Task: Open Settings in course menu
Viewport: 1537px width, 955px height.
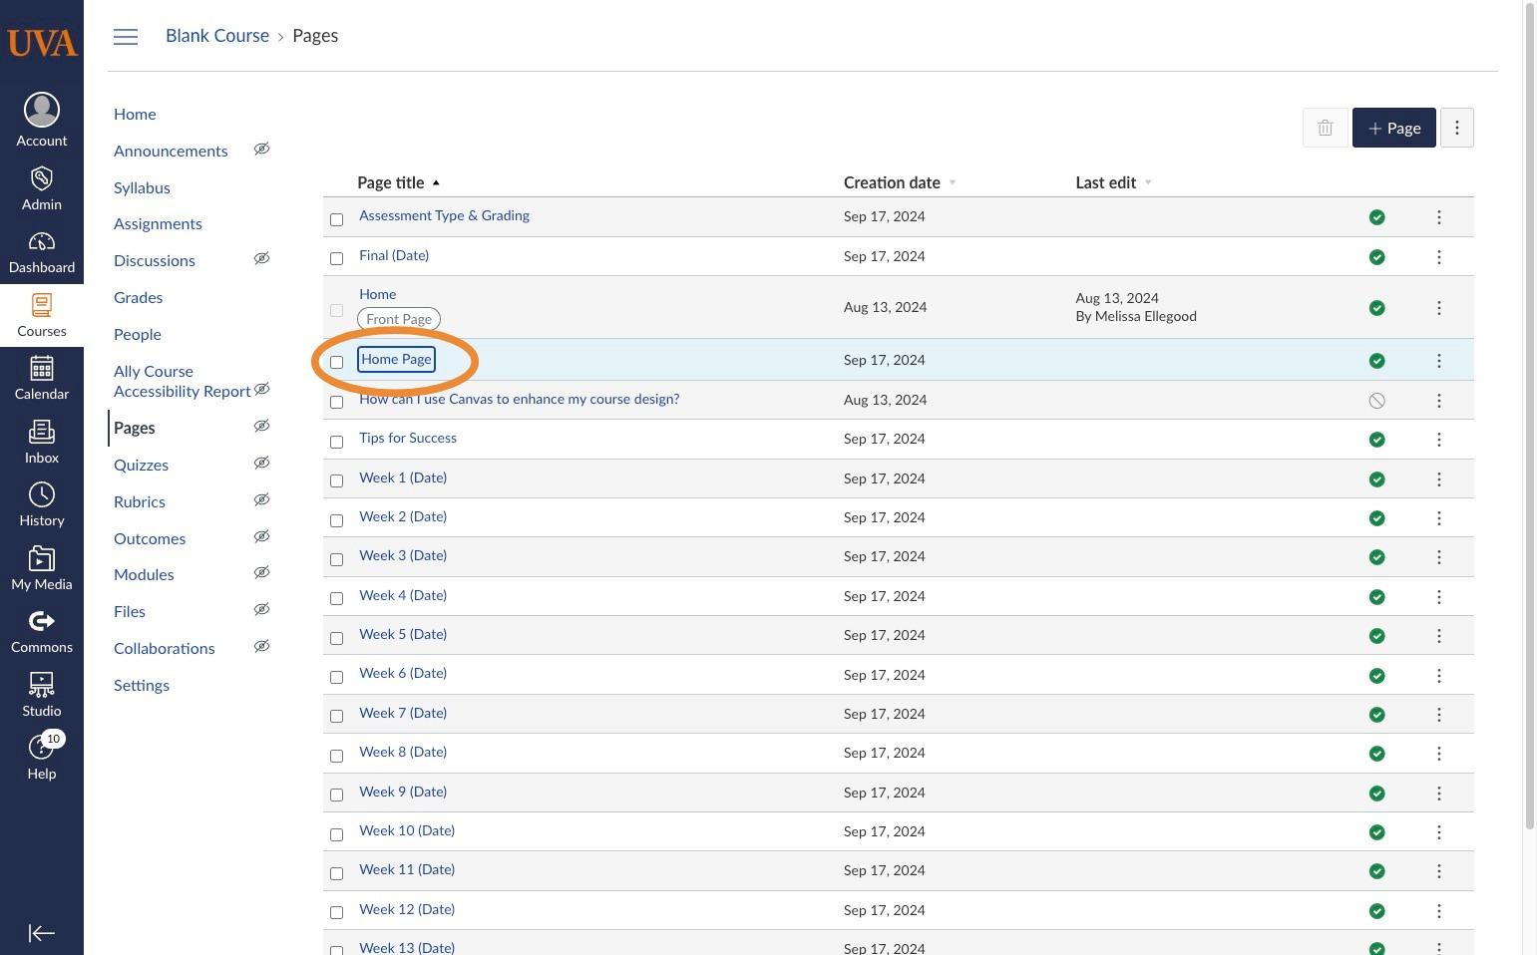Action: [x=142, y=685]
